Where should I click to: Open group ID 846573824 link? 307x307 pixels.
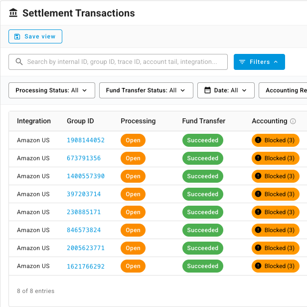click(84, 230)
